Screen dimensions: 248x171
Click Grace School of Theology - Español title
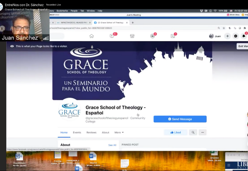[115, 110]
